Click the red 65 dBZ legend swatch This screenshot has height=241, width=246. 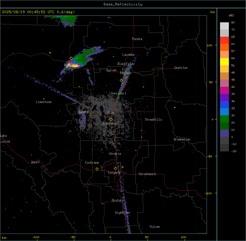coord(224,40)
